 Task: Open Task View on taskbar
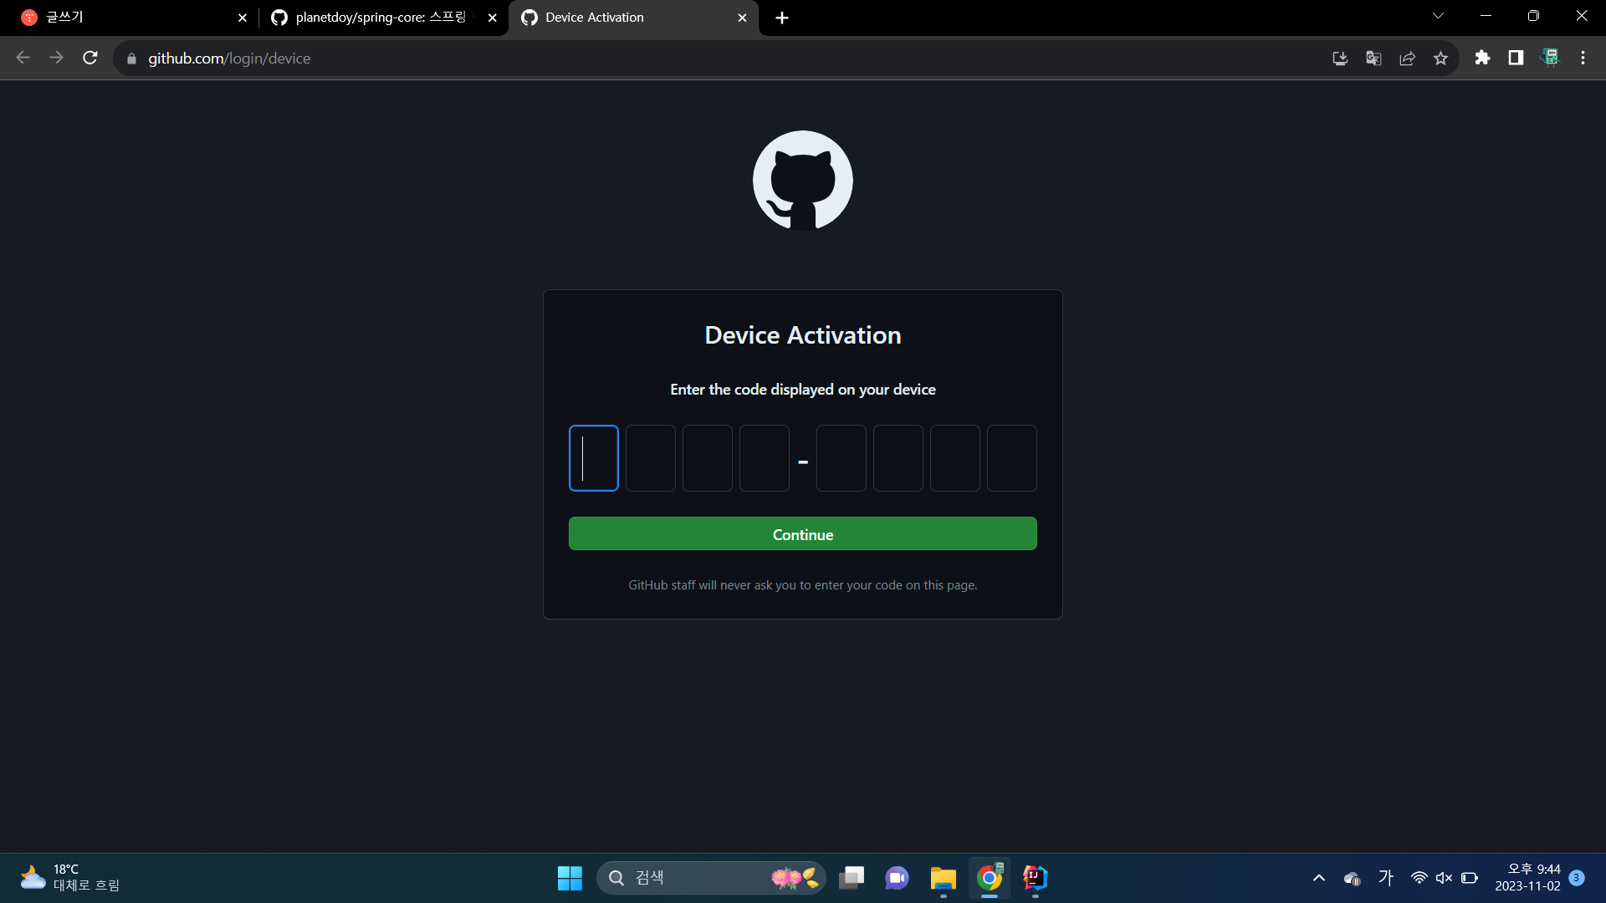(852, 878)
